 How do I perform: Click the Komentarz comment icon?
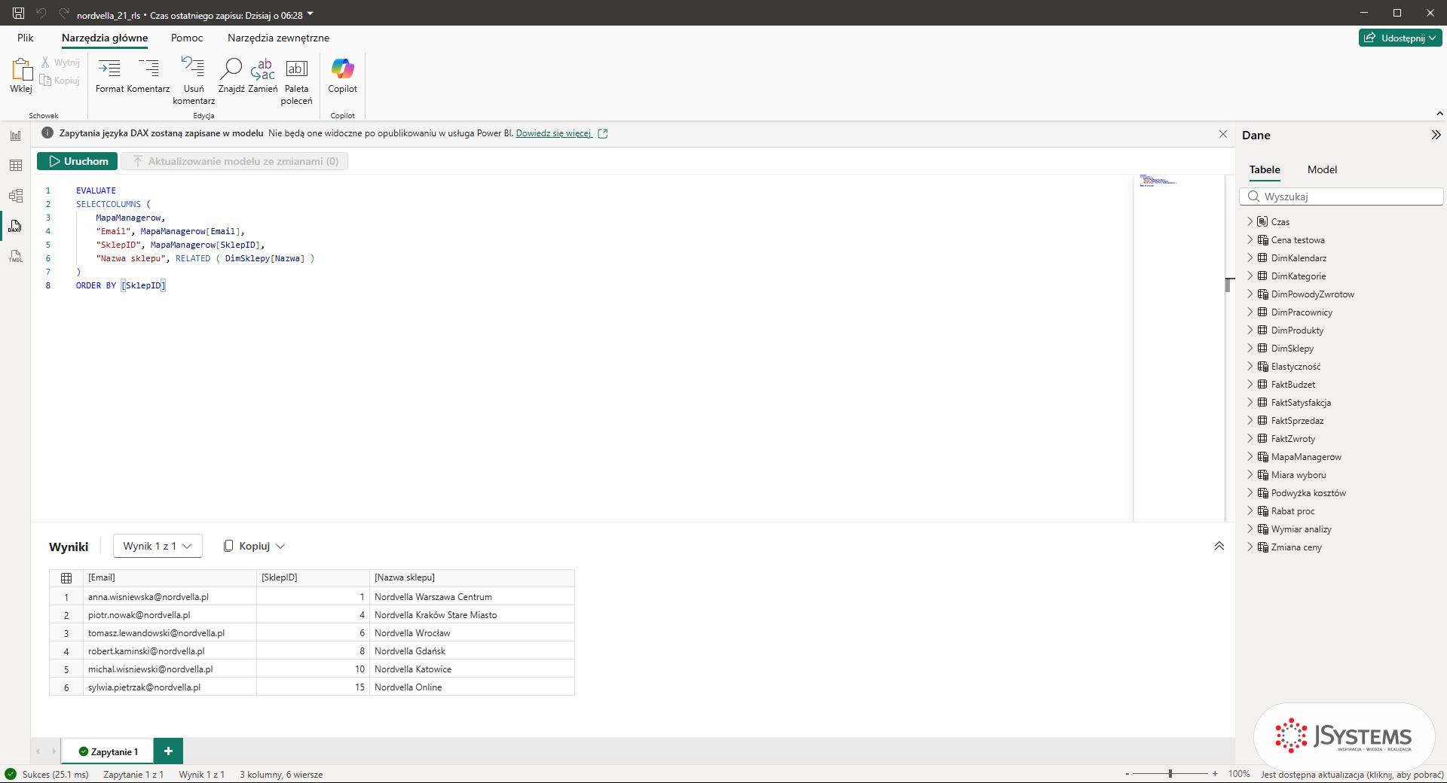point(148,75)
